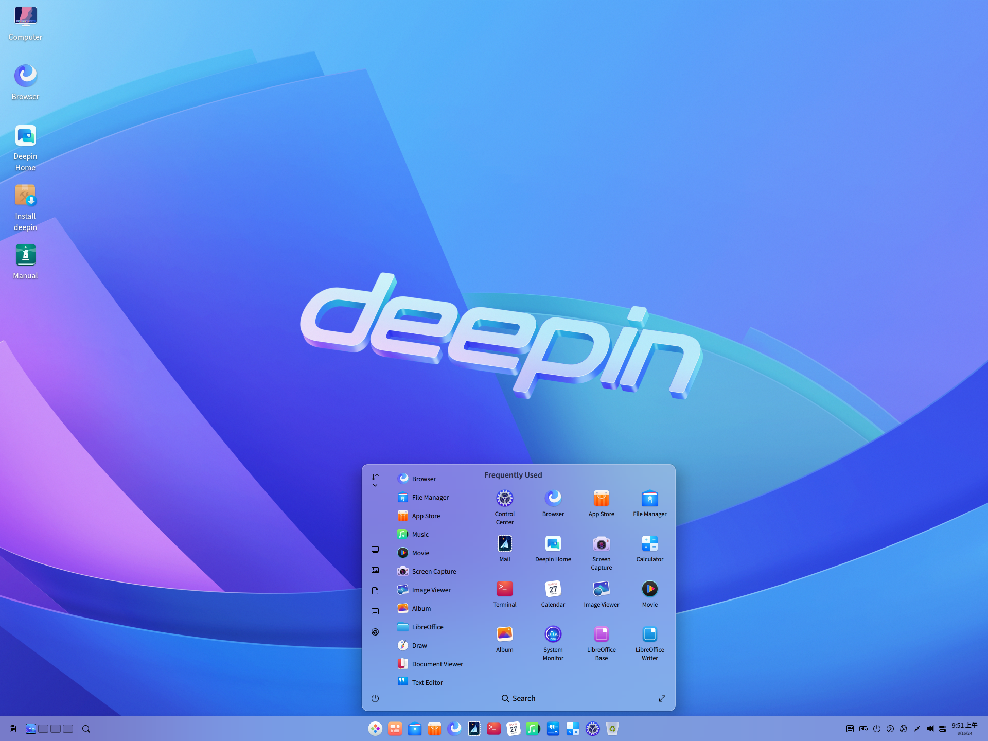Screen dimensions: 988x741
Task: Open the volume icon in system tray
Action: [x=930, y=729]
